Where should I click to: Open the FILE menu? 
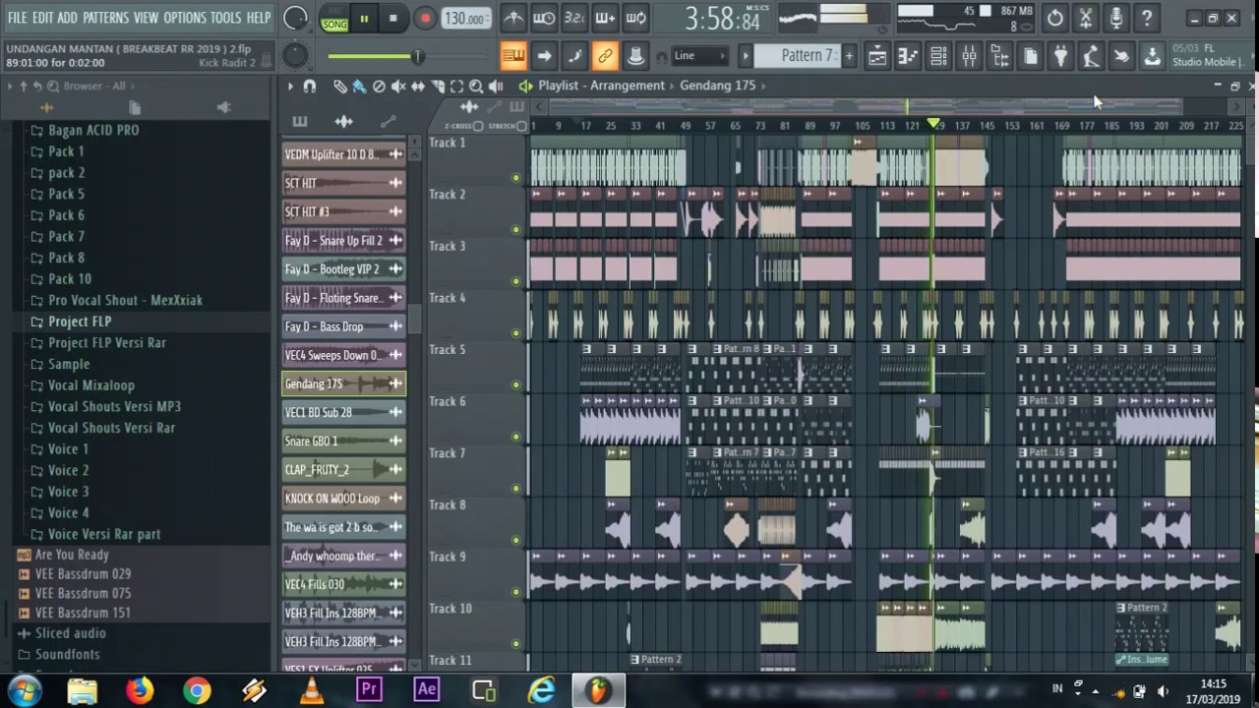[x=17, y=18]
